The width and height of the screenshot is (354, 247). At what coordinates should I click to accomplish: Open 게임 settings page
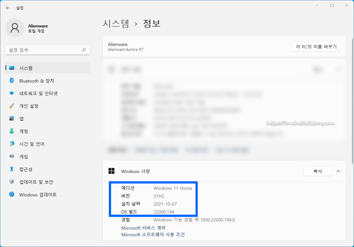(x=48, y=157)
